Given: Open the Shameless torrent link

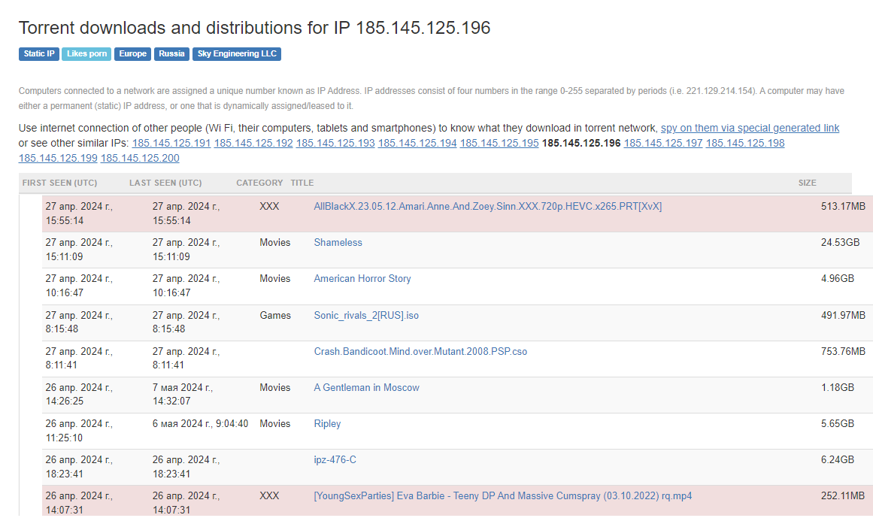Looking at the screenshot, I should [338, 243].
